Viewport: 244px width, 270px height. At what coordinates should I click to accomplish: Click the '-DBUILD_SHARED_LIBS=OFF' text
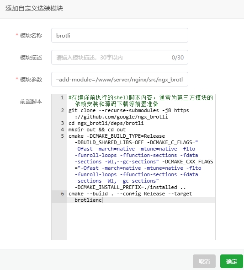click(109, 142)
